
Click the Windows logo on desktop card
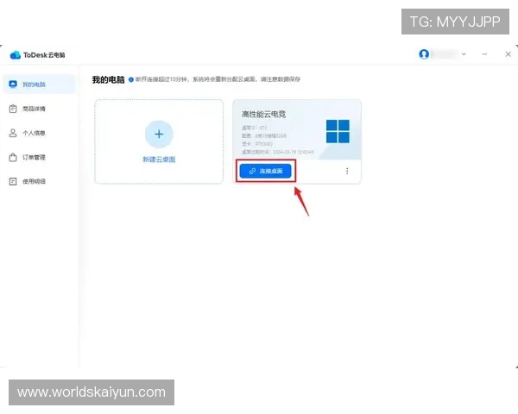coord(338,131)
